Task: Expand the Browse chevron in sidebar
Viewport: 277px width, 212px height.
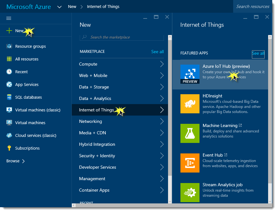Action: pyautogui.click(x=24, y=161)
